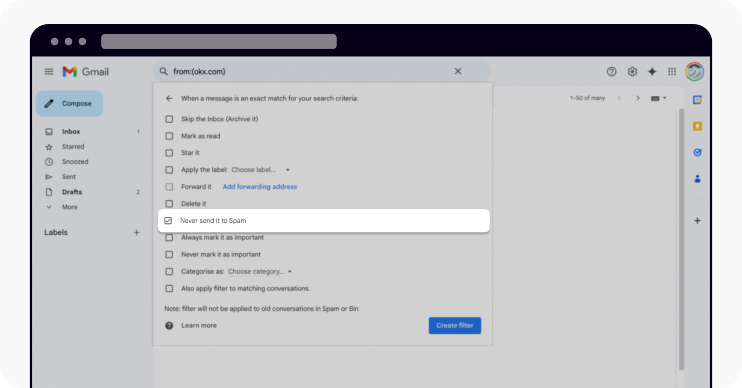742x388 pixels.
Task: Get add-ons with the plus icon
Action: point(697,221)
